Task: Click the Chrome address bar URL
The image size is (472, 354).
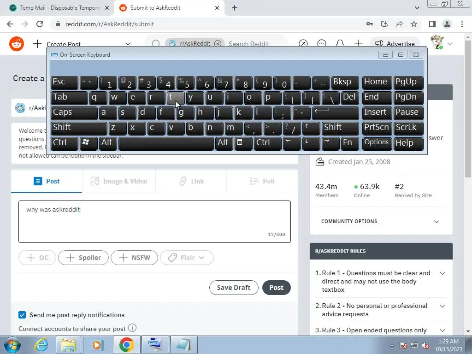Action: (x=110, y=24)
